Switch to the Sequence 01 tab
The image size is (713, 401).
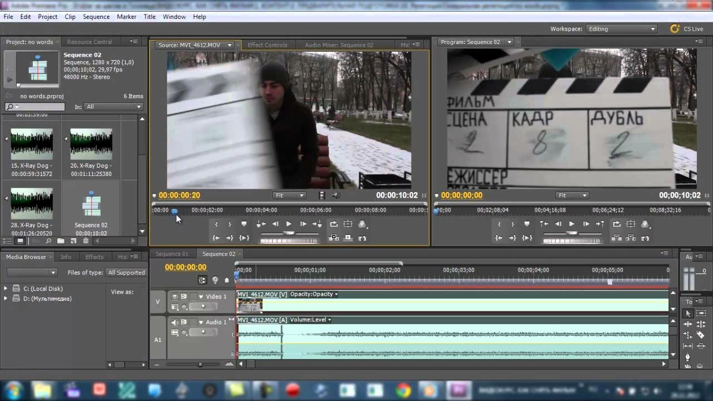point(172,254)
